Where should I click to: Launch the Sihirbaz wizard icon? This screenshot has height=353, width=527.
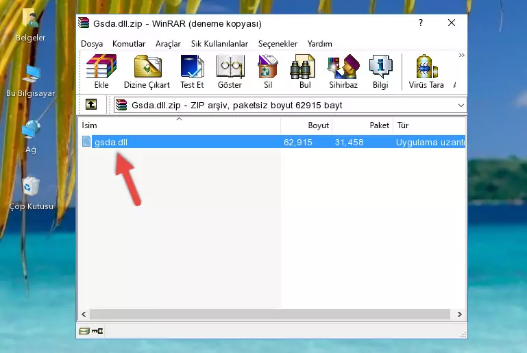click(343, 71)
